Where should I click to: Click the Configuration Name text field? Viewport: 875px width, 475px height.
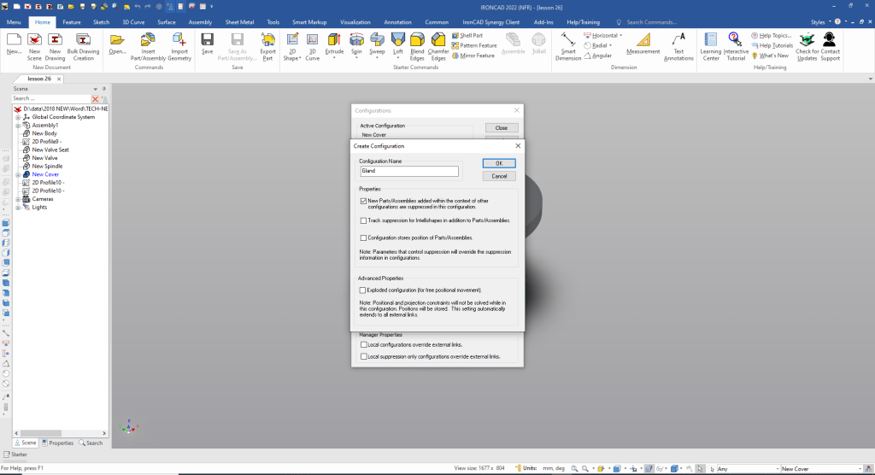point(409,171)
